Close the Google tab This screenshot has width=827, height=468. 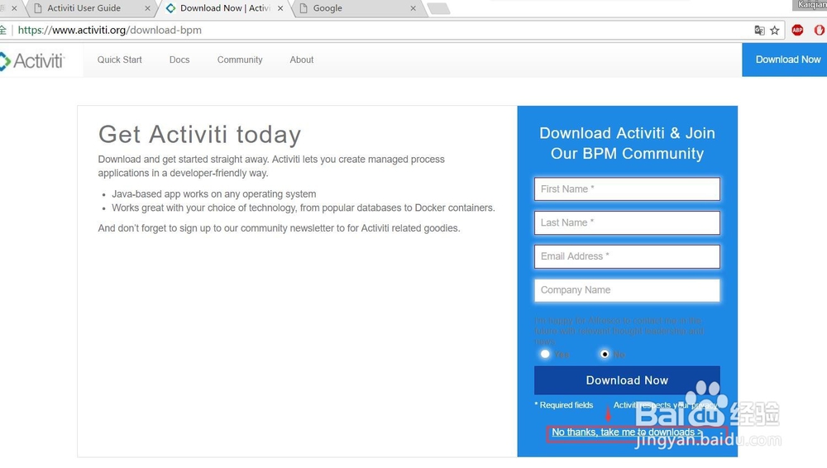coord(413,8)
